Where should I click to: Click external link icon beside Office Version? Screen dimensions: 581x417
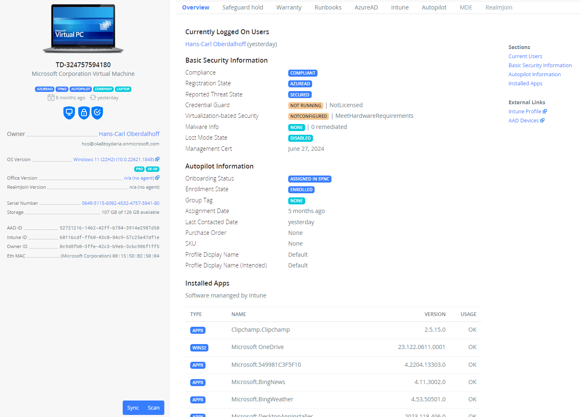[157, 178]
